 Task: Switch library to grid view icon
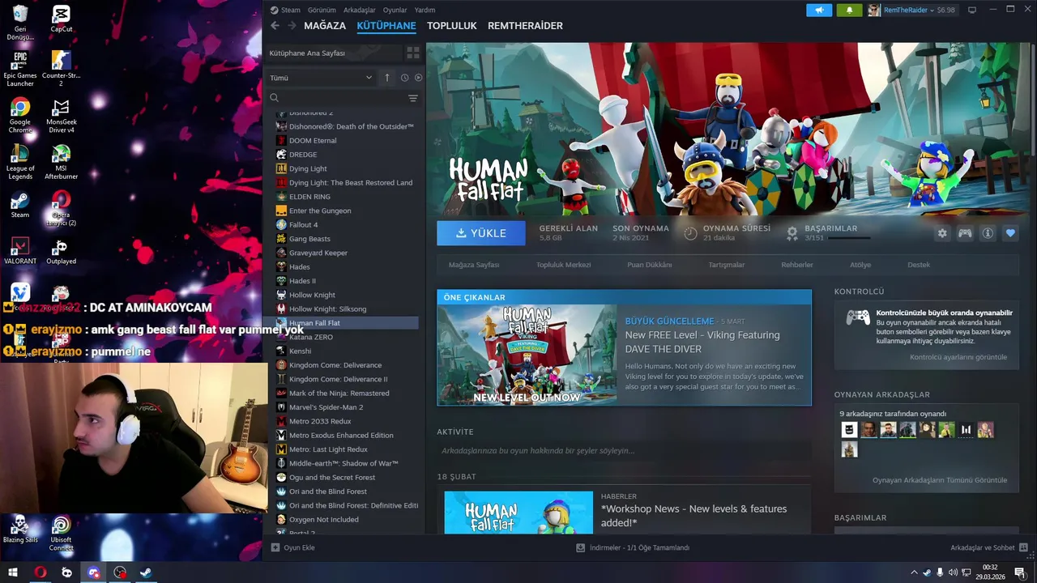[413, 53]
